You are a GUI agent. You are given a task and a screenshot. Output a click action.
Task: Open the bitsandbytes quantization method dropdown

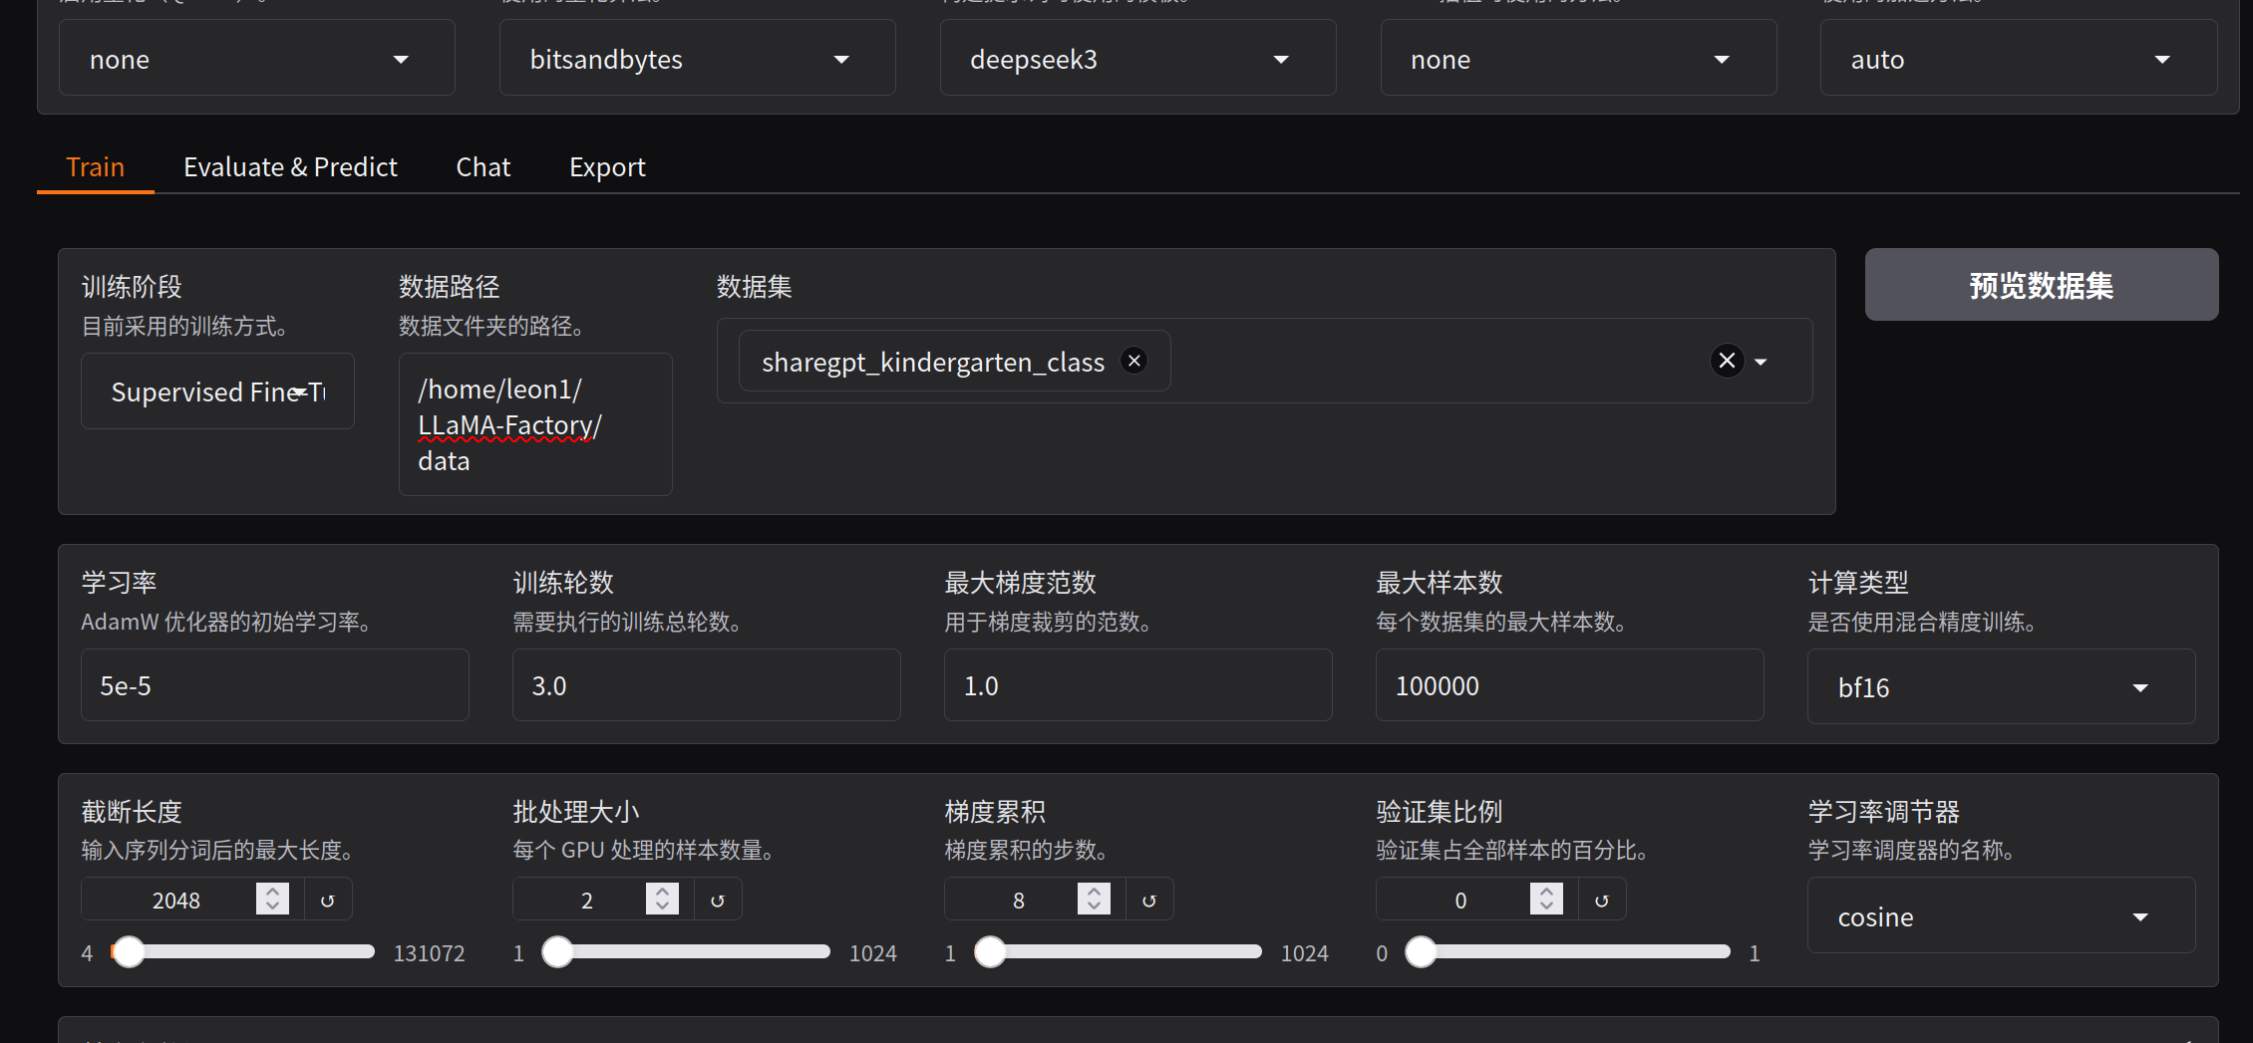tap(696, 60)
